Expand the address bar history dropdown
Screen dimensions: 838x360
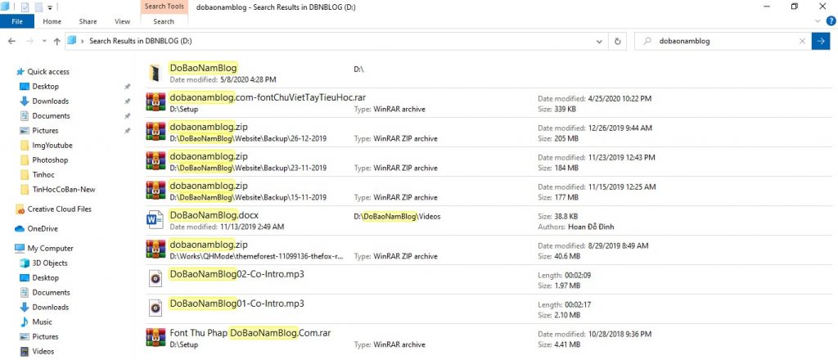tap(600, 41)
